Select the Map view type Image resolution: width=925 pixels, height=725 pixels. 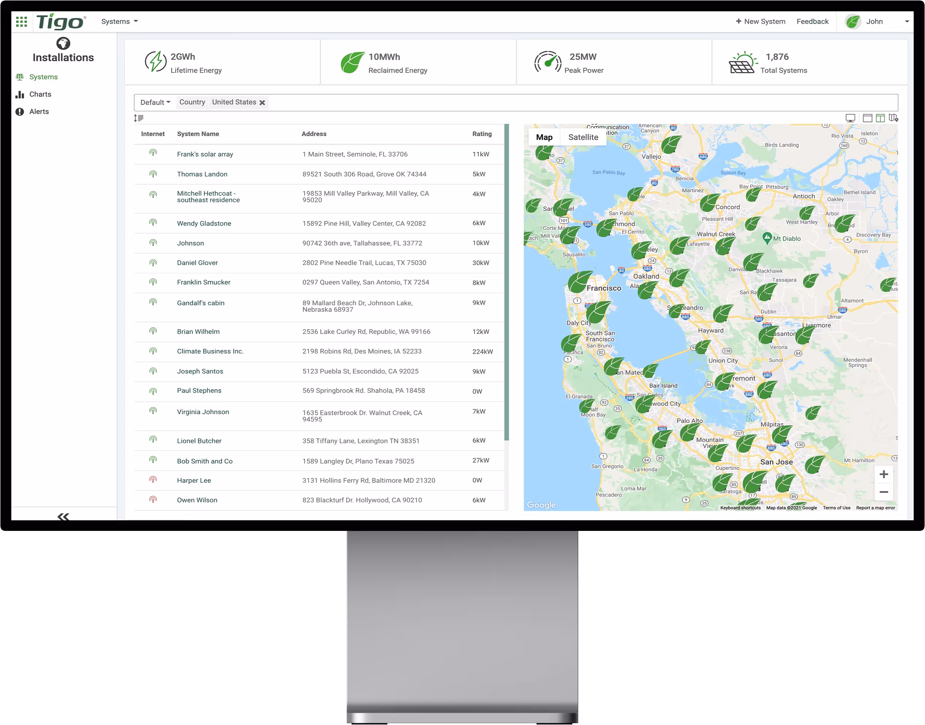click(544, 137)
